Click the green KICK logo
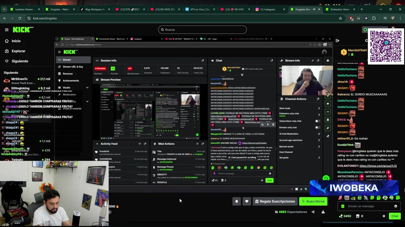The image size is (405, 227). (23, 30)
